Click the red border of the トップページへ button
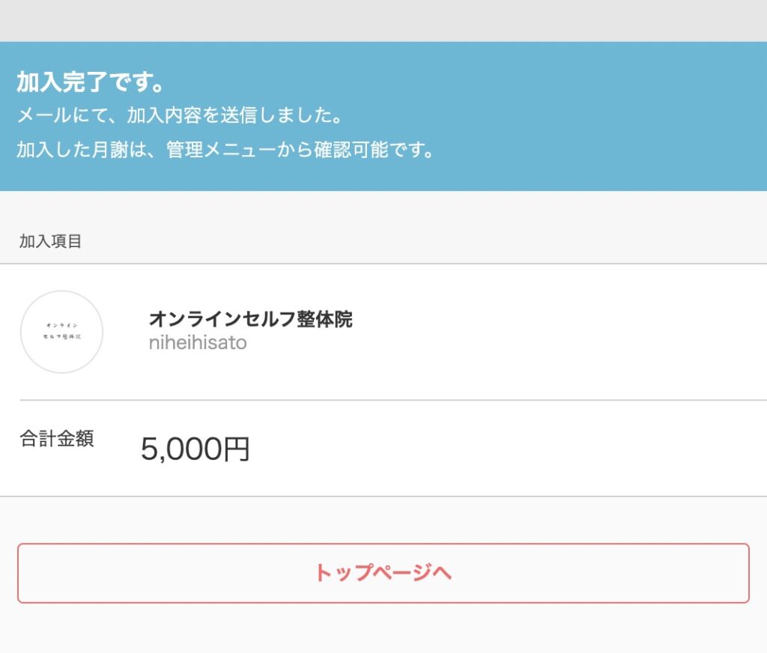767x653 pixels. (x=383, y=544)
